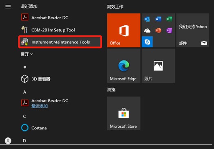Launch Microsoft Edge tile
The width and height of the screenshot is (214, 149).
pyautogui.click(x=124, y=66)
